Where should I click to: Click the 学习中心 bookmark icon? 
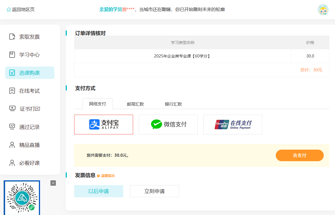[12, 55]
